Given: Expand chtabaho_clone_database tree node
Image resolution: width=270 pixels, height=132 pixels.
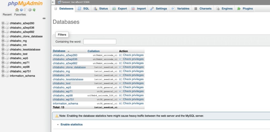Looking at the screenshot, I should tap(3, 36).
